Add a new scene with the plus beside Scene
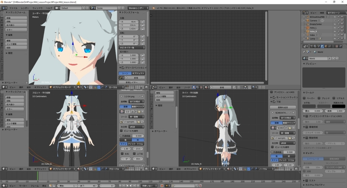Image resolution: width=347 pixels, height=188 pixels. point(119,8)
